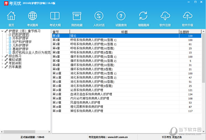Select 外科护理学 in the tree
206x140 pixels.
tap(20, 38)
